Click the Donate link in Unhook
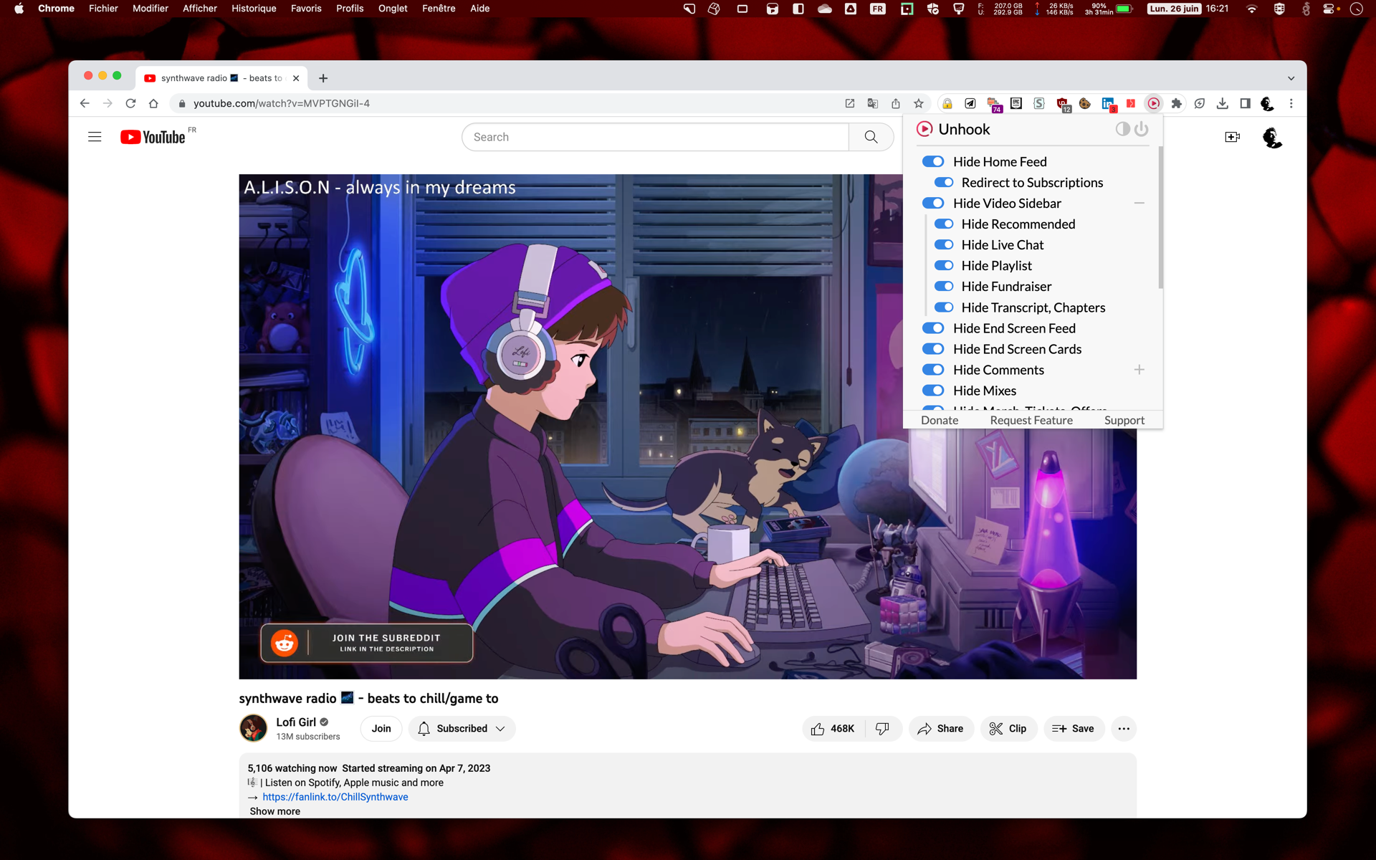The width and height of the screenshot is (1376, 860). [x=939, y=420]
